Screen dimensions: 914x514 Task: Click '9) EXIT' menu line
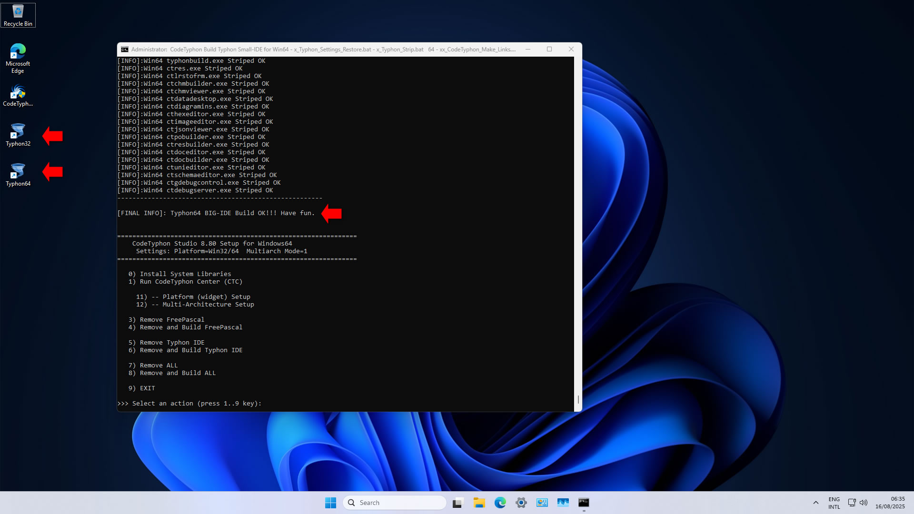pyautogui.click(x=141, y=388)
